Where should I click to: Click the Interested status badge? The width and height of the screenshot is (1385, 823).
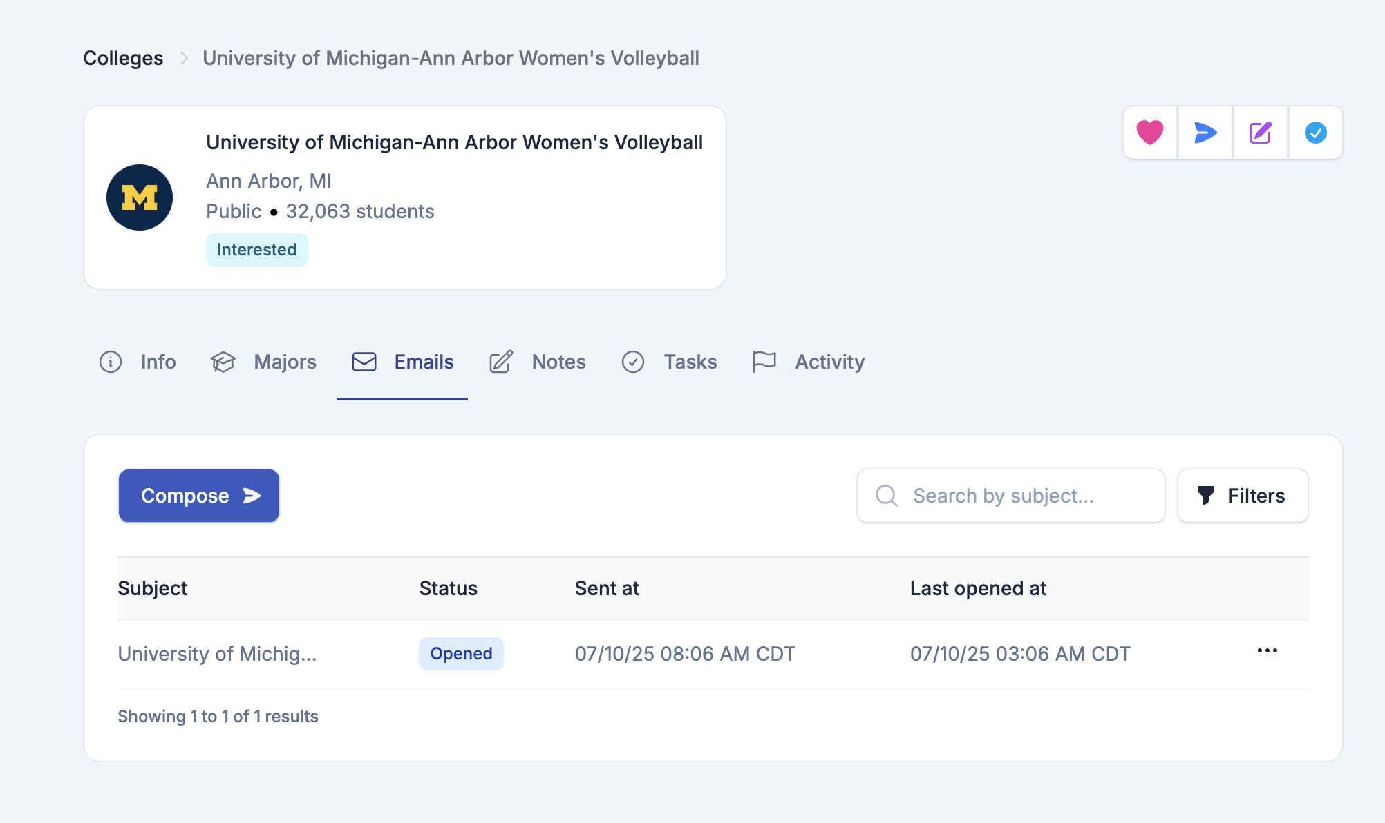pyautogui.click(x=257, y=250)
